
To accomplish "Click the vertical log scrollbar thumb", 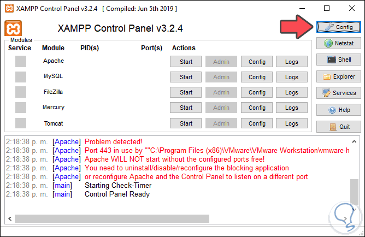I will coord(354,192).
